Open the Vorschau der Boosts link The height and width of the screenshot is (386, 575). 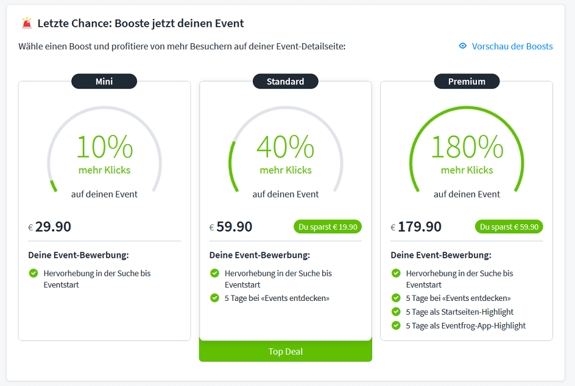point(512,46)
